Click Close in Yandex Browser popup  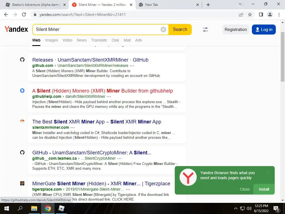(245, 189)
